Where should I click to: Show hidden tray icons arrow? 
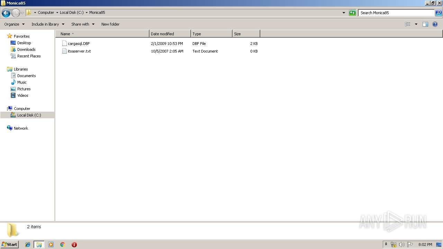coord(386,245)
